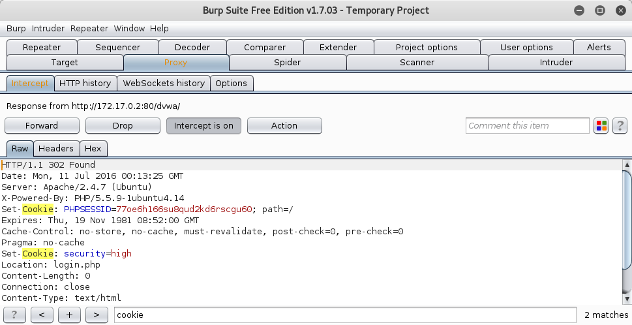Click the PHPSESSID cookie value
Screen dimensions: 632x325
[x=184, y=209]
